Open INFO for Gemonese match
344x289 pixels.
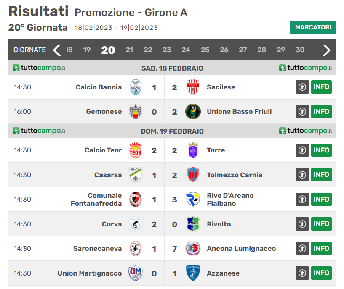coord(321,112)
